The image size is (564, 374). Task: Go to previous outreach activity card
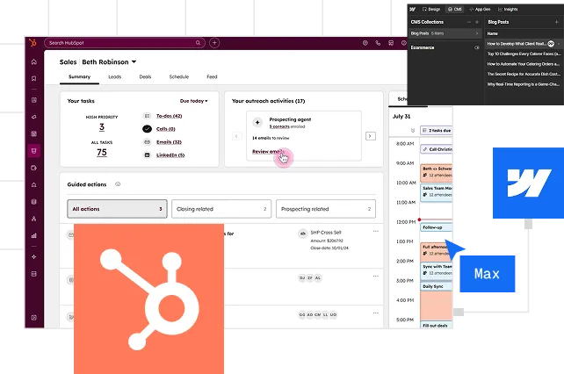236,136
